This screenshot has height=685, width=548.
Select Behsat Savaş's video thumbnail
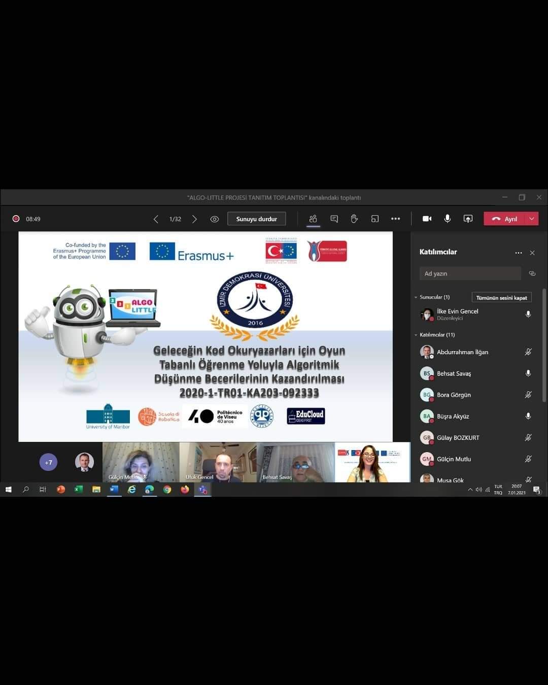pos(296,462)
